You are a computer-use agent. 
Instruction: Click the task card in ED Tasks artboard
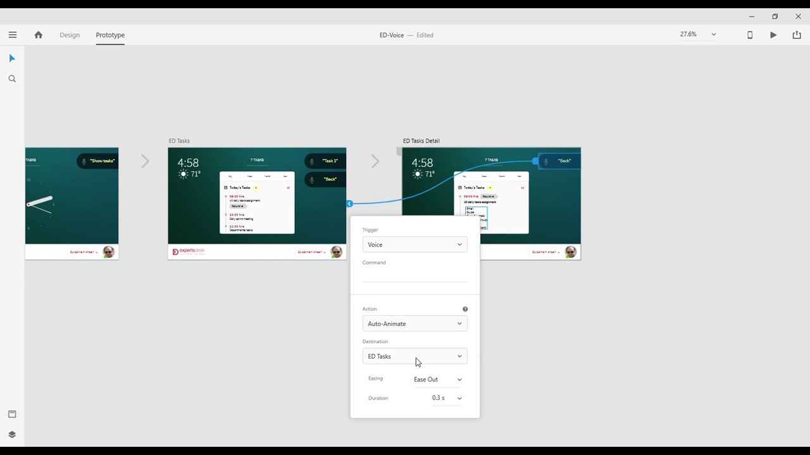pyautogui.click(x=257, y=202)
